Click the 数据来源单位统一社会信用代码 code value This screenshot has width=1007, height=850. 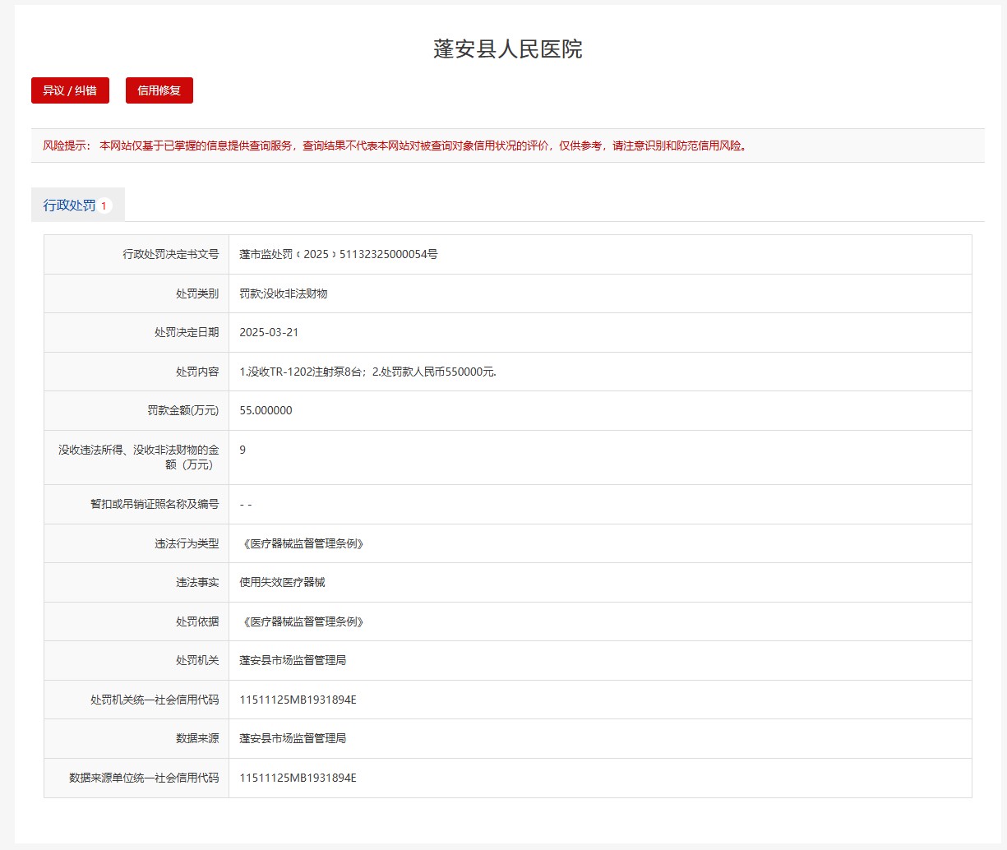tap(298, 778)
